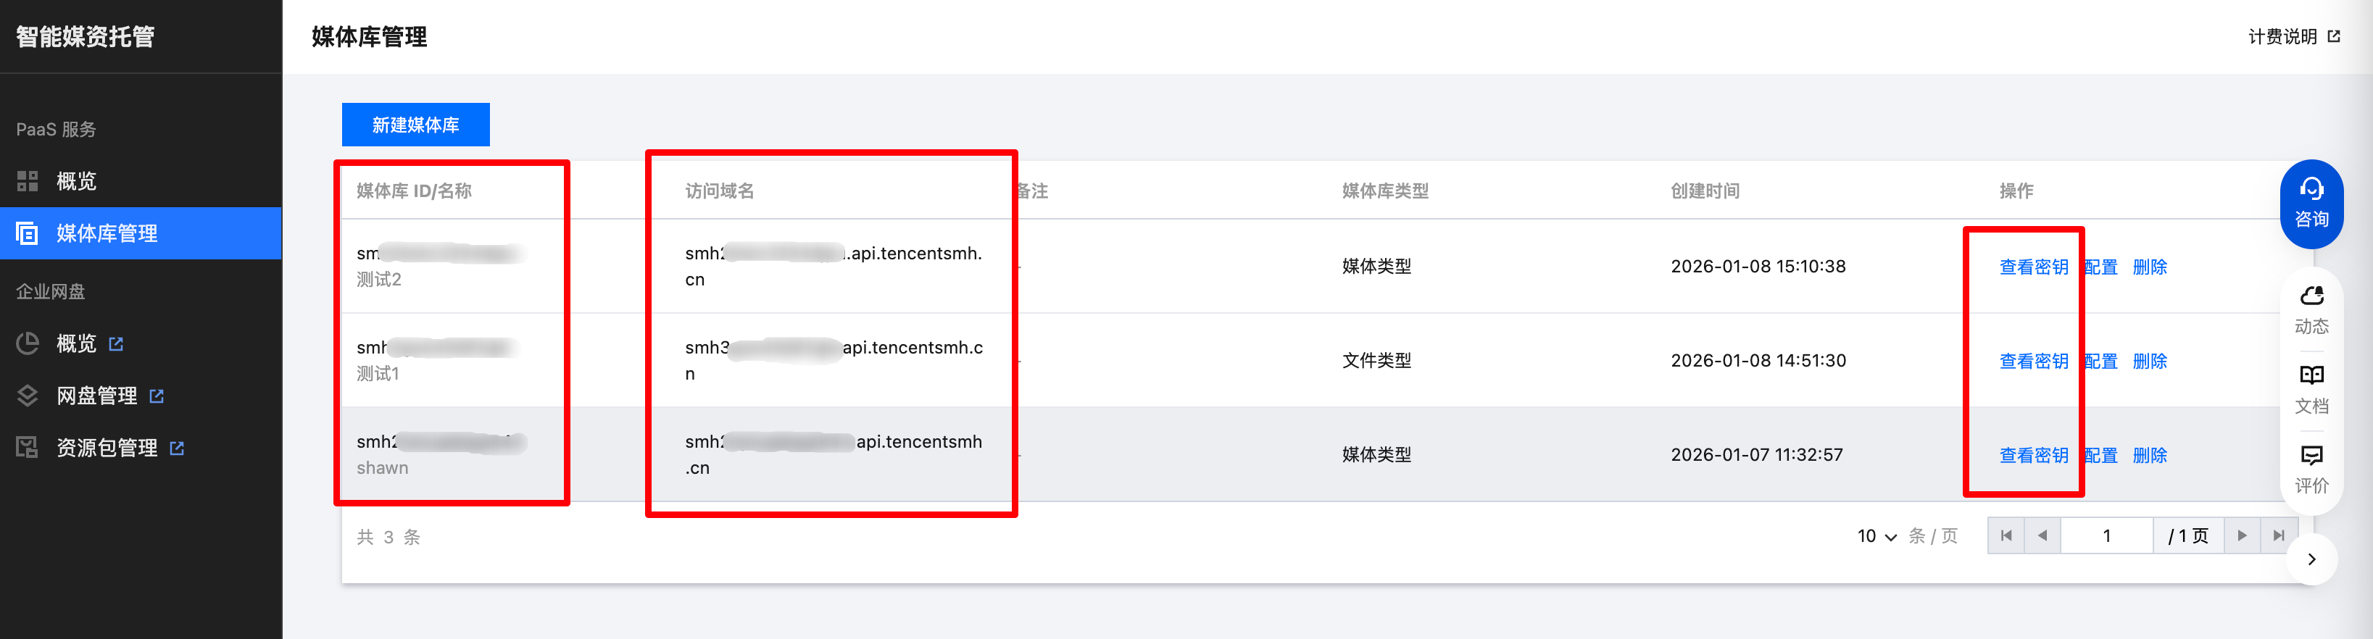Viewport: 2373px width, 639px height.
Task: Delete the 测试1 media library
Action: click(2149, 361)
